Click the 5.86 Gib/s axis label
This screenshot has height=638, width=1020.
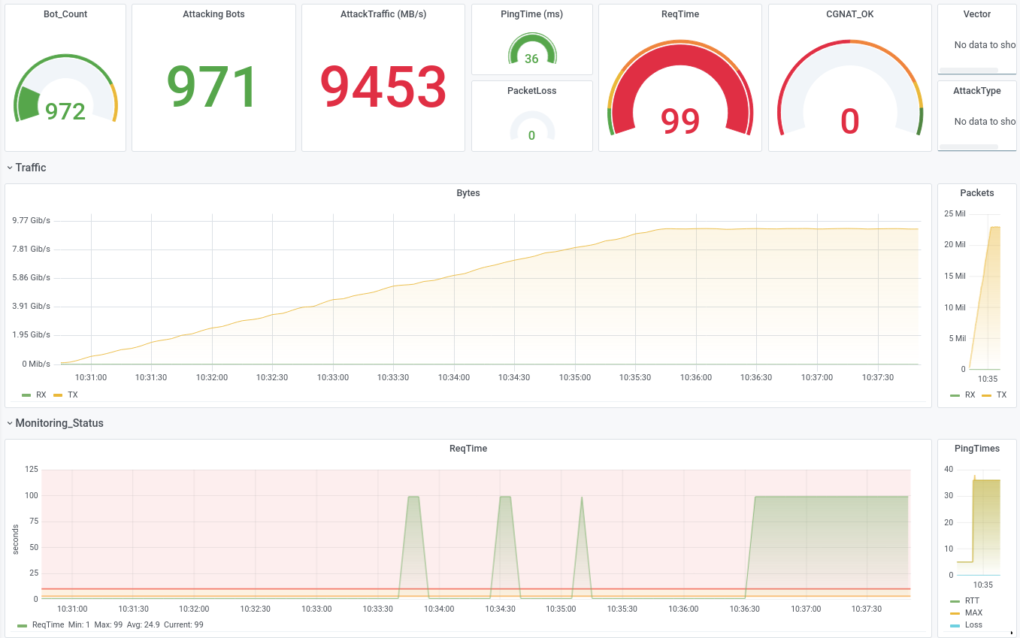(x=31, y=277)
